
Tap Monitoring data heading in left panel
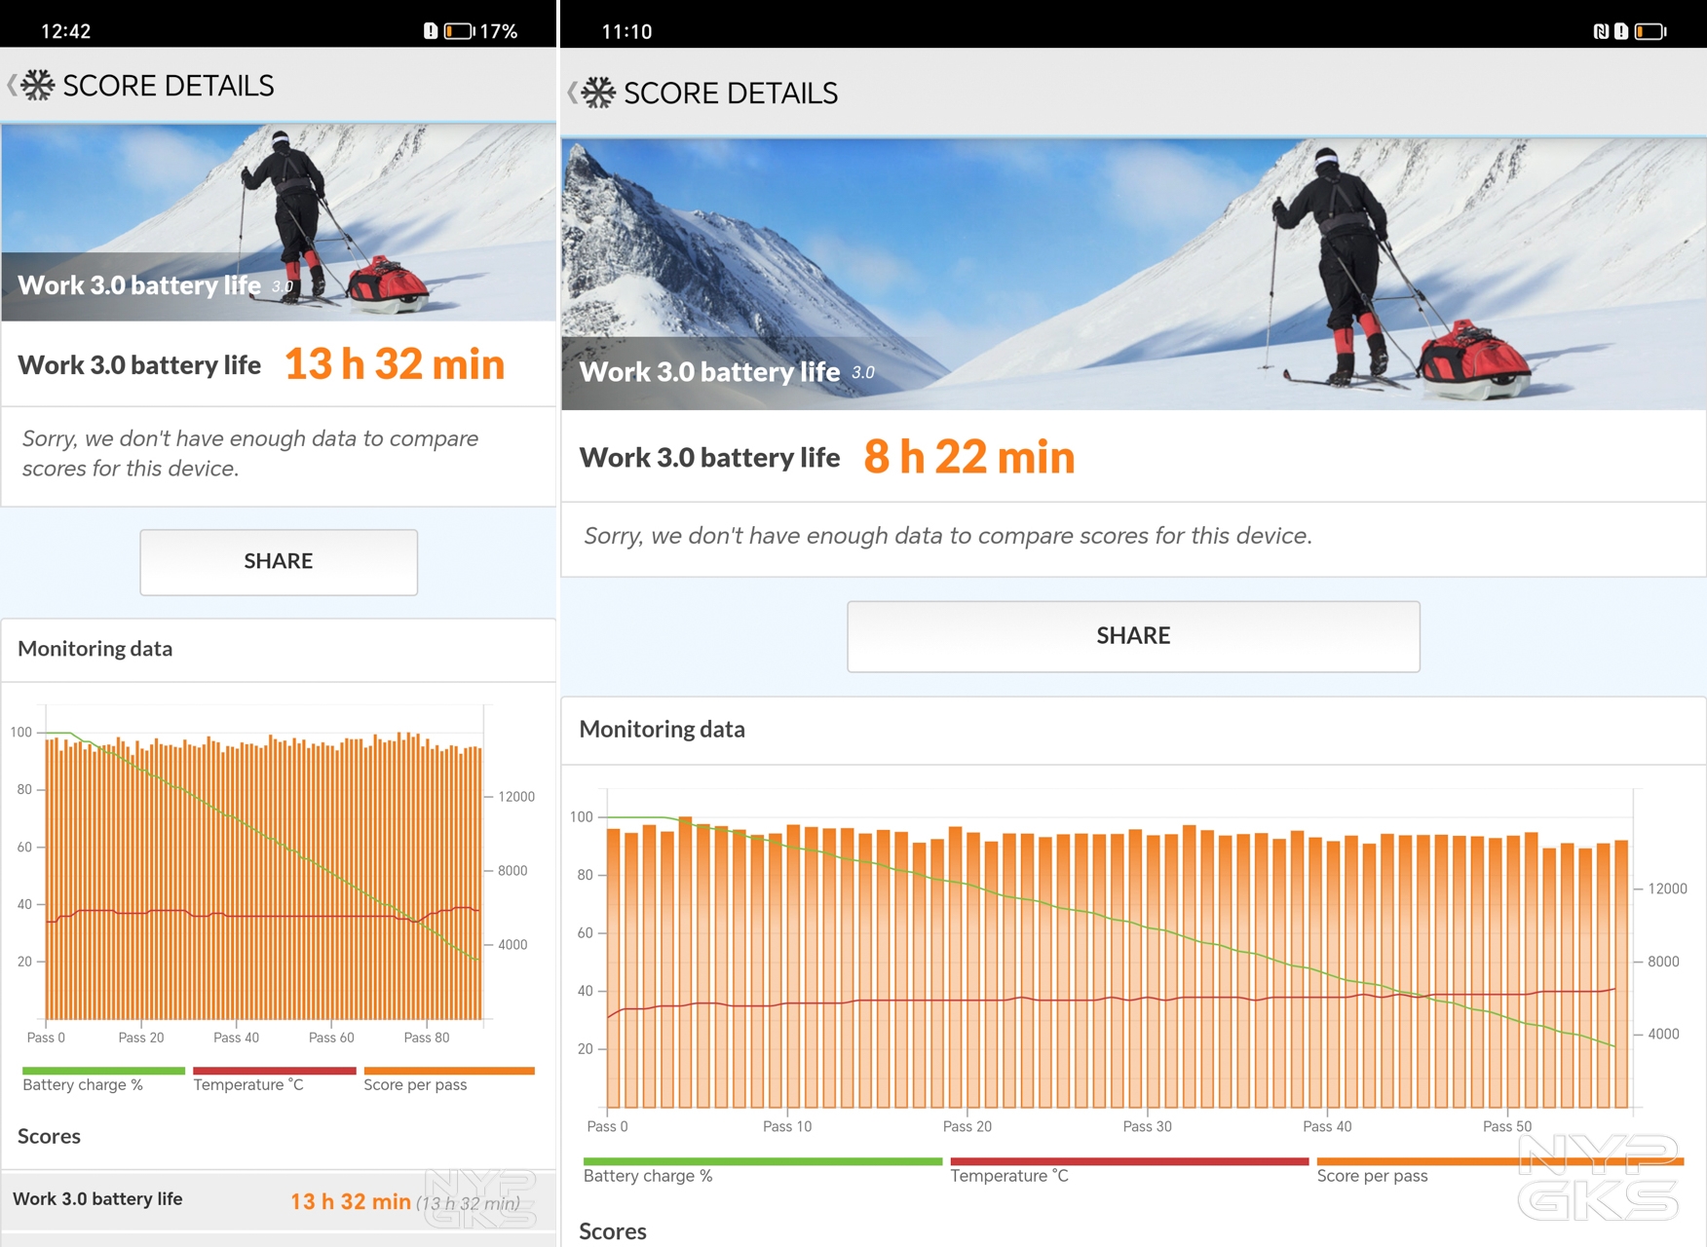point(95,649)
